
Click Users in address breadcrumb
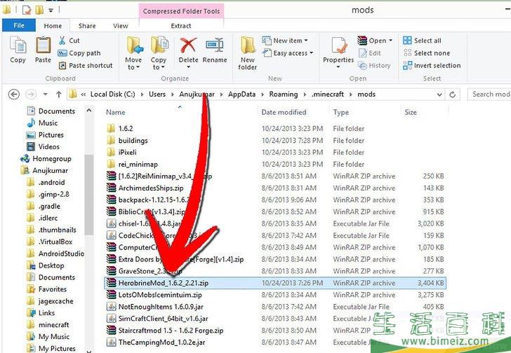click(157, 95)
